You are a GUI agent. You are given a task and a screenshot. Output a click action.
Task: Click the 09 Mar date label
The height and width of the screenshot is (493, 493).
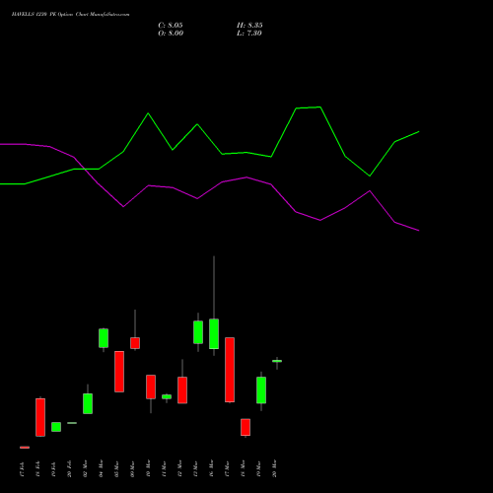point(132,468)
